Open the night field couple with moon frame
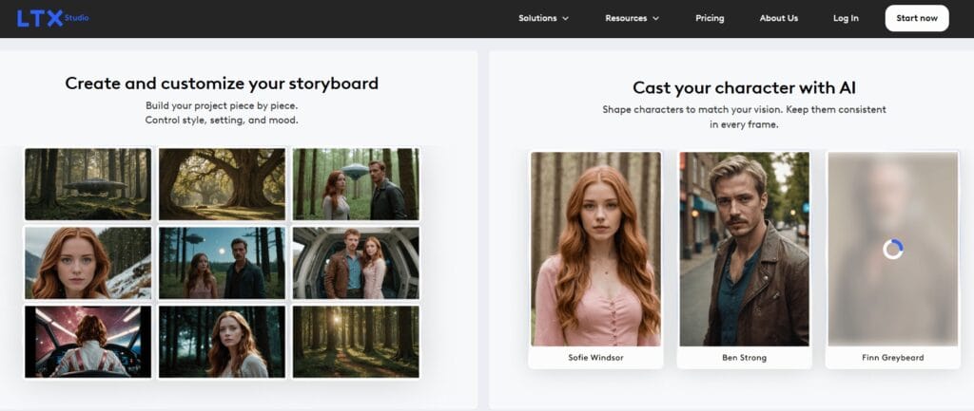The image size is (974, 411). pos(222,263)
